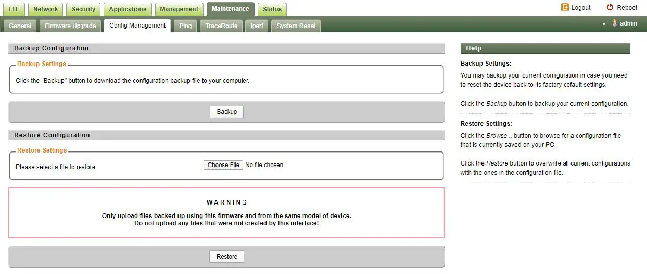
Task: Click the Restore button
Action: pos(227,257)
